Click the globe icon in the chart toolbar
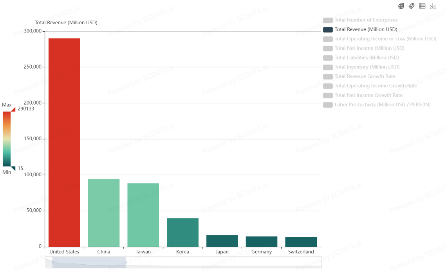The width and height of the screenshot is (446, 278). 401,6
